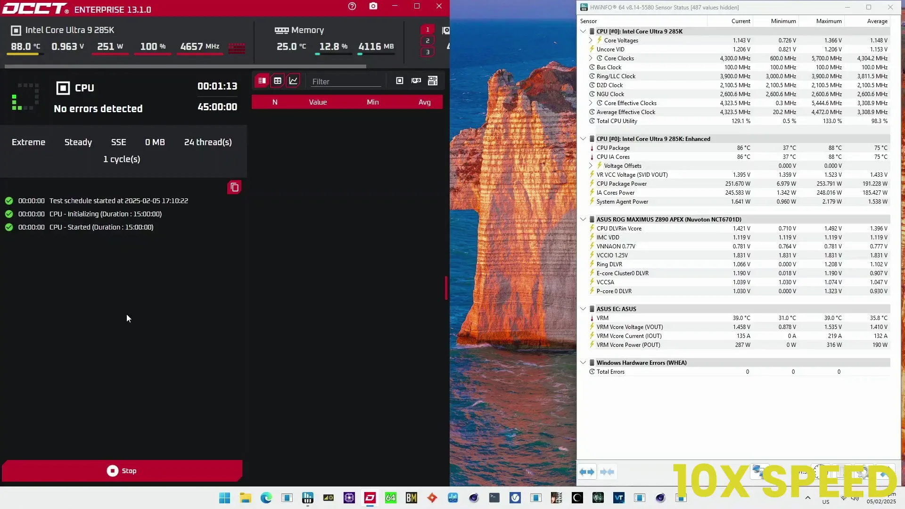Image resolution: width=905 pixels, height=509 pixels.
Task: Click the 4657 MHz clock reading in OCCT
Action: [x=200, y=47]
